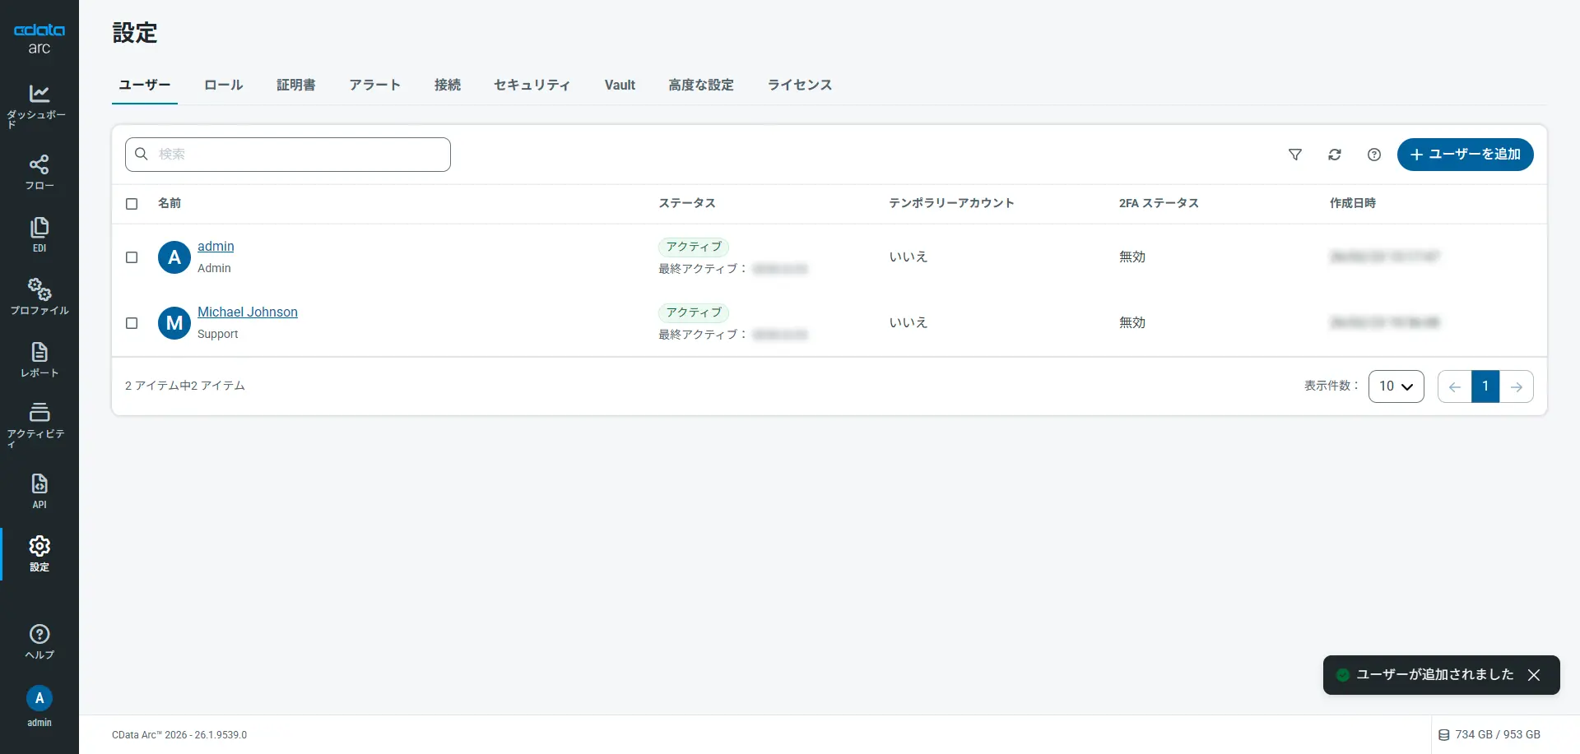Screen dimensions: 1580x754
Task: Click the help question-mark icon near Add User
Action: coord(1374,155)
